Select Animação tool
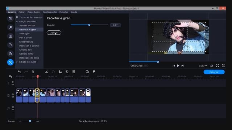Screen dimensions: 232x130 [x=24, y=34]
